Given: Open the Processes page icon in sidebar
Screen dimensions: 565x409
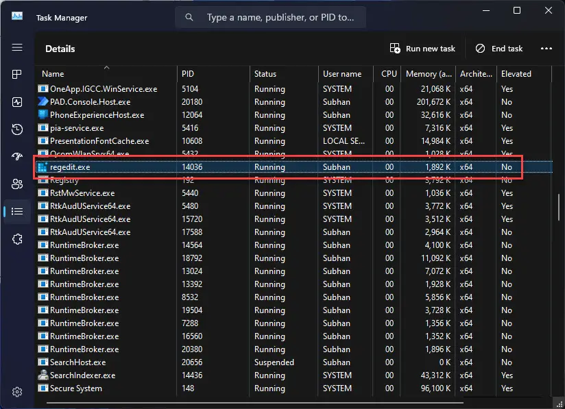Looking at the screenshot, I should click(17, 75).
